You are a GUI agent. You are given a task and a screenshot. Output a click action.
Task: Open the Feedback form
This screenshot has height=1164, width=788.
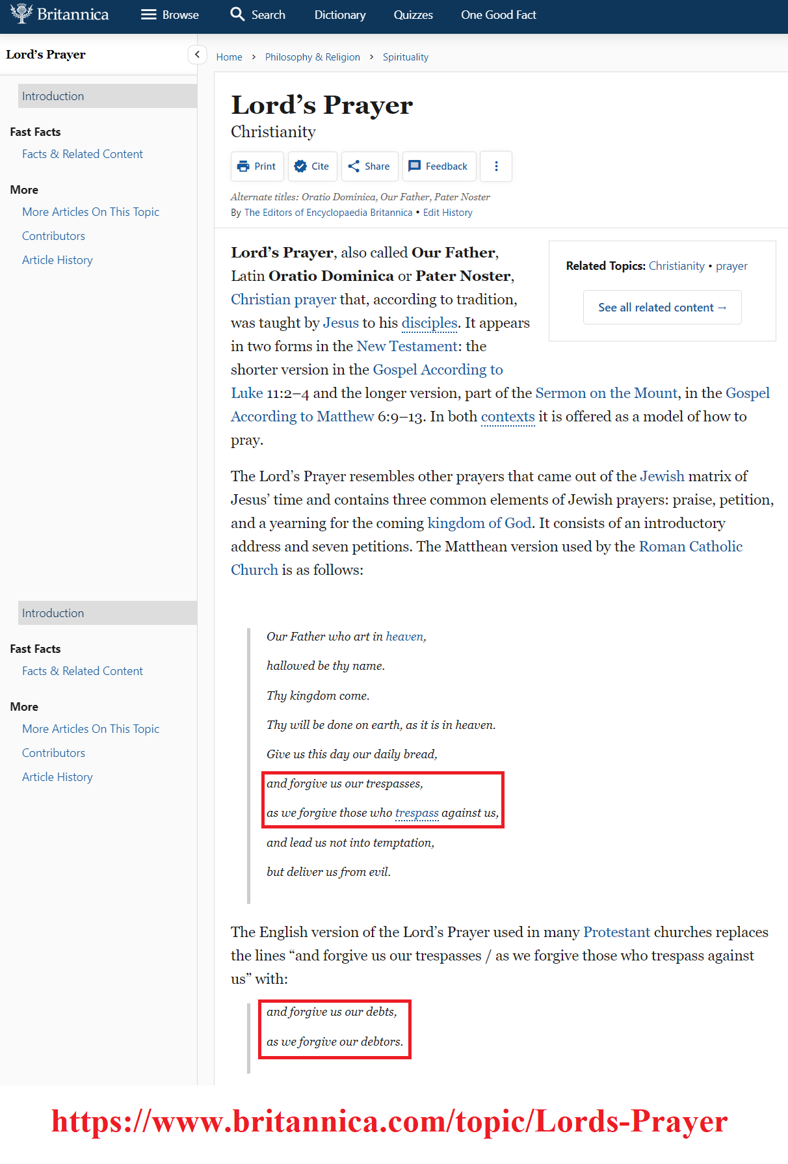coord(439,166)
